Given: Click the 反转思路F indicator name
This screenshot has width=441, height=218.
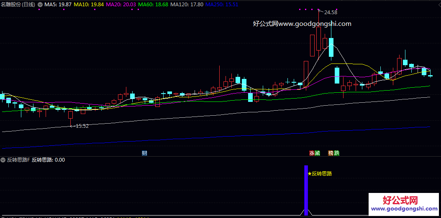Looking at the screenshot, I should [x=18, y=160].
